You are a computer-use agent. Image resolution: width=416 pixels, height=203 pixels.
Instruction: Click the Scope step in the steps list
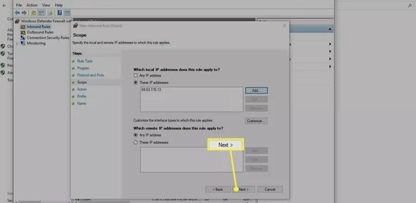(82, 82)
